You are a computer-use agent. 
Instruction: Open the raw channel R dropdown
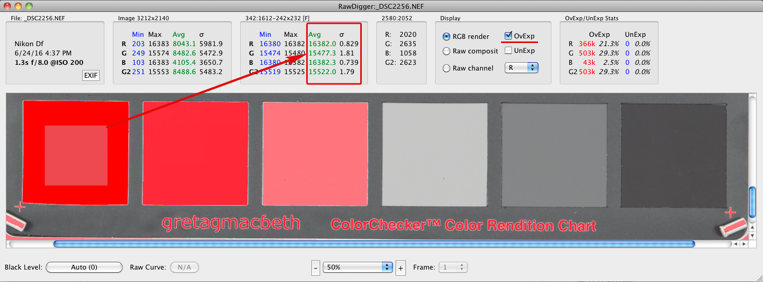tap(521, 68)
